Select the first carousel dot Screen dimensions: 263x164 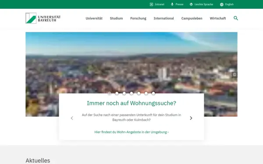(110, 93)
